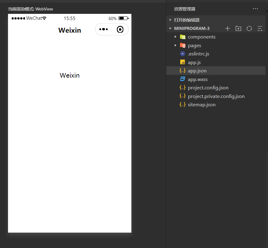The width and height of the screenshot is (268, 248).
Task: Click the app.wxss stylesheet icon
Action: 183,79
